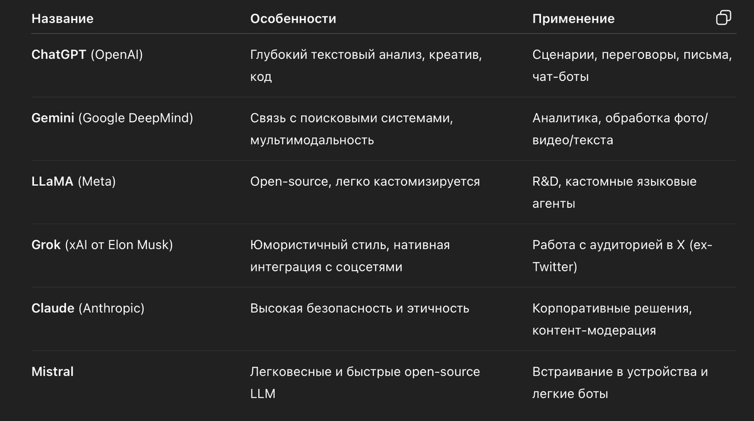Click the Применение column header
This screenshot has height=421, width=754.
573,19
